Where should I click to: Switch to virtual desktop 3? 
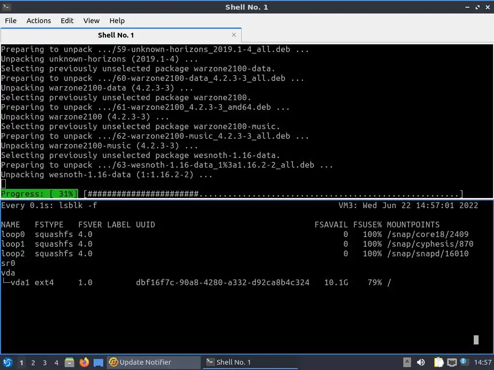45,363
